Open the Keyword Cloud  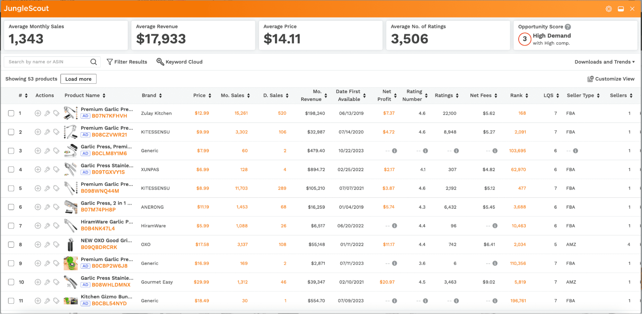pos(180,62)
